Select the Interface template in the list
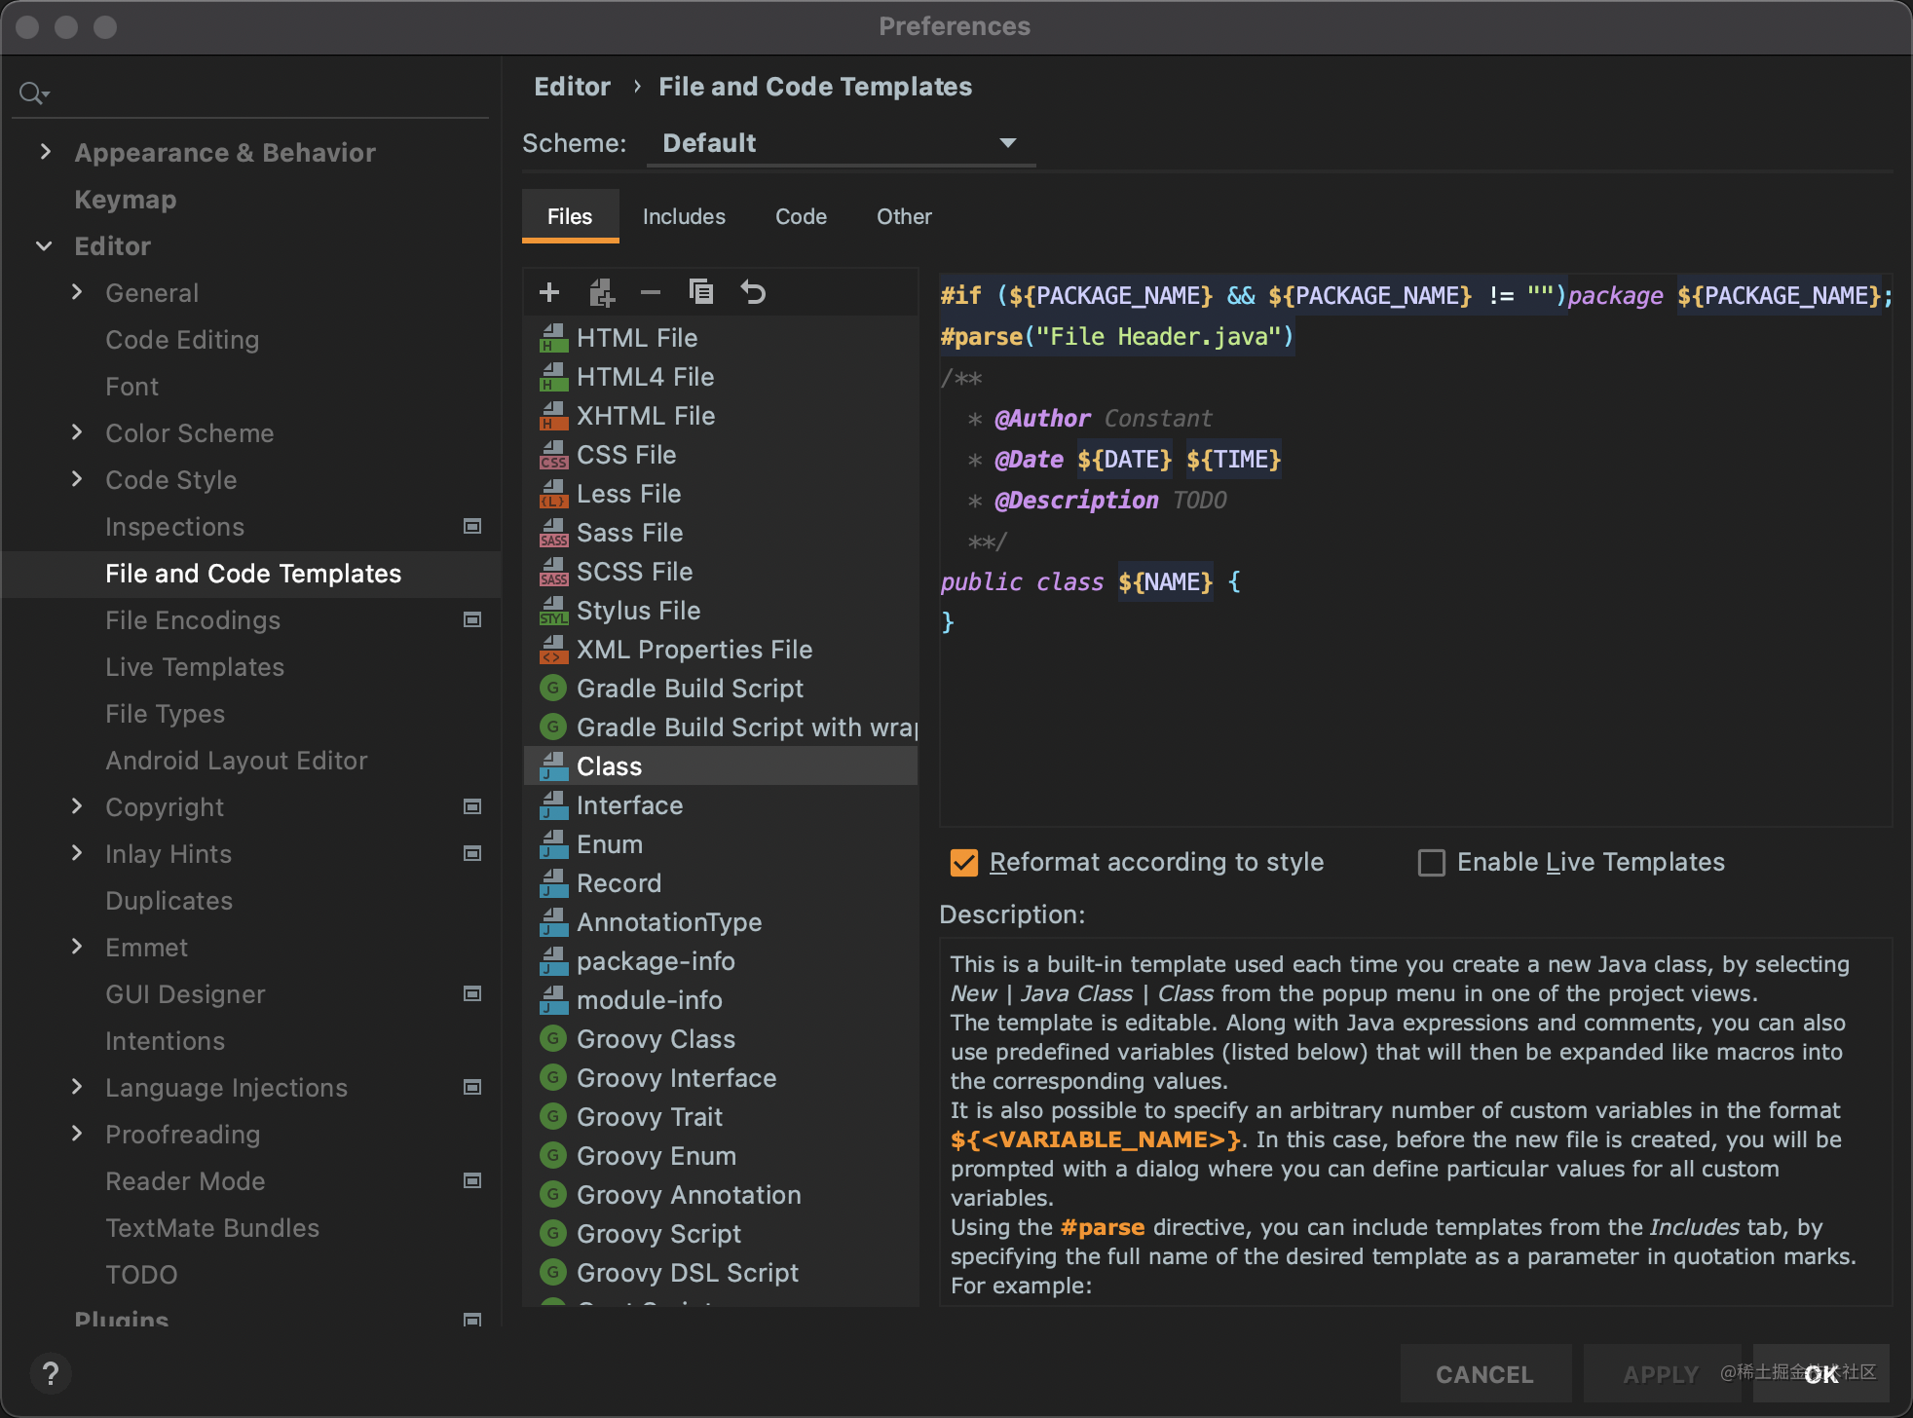 coord(629,804)
